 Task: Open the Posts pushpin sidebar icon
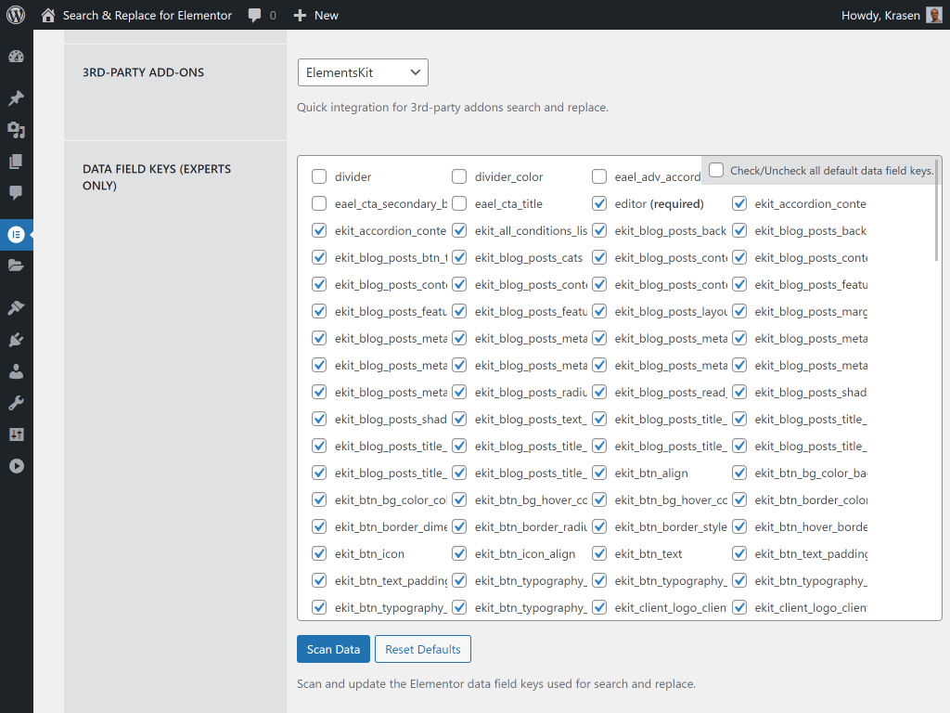click(17, 97)
